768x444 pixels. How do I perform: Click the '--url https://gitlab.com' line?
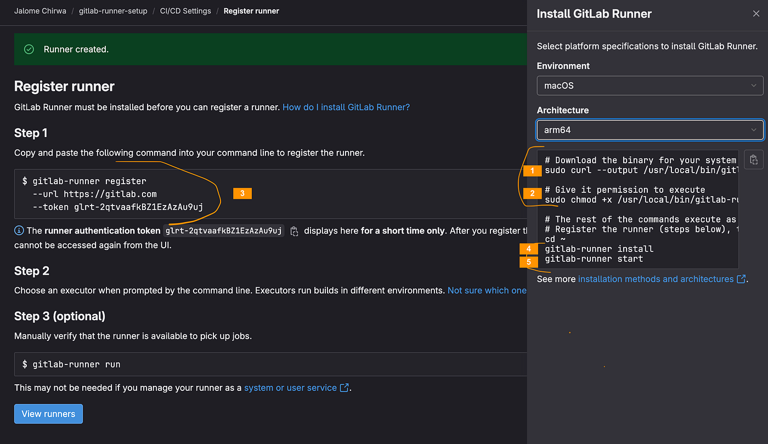click(94, 194)
